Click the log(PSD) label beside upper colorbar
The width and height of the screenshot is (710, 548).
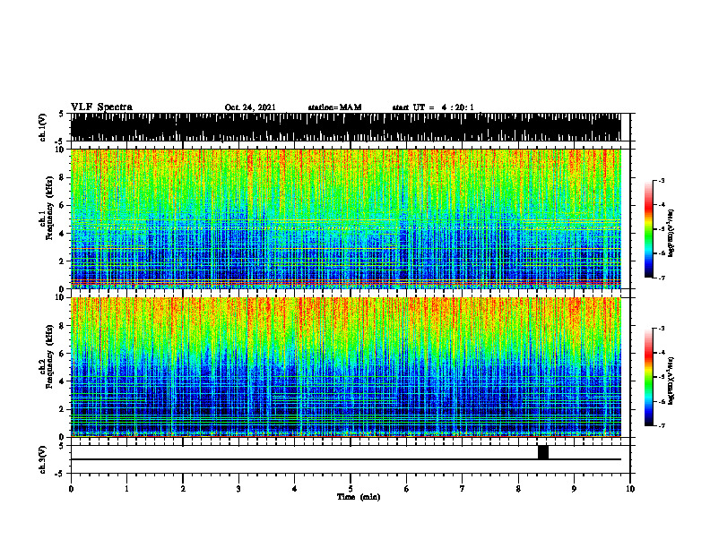pos(671,233)
